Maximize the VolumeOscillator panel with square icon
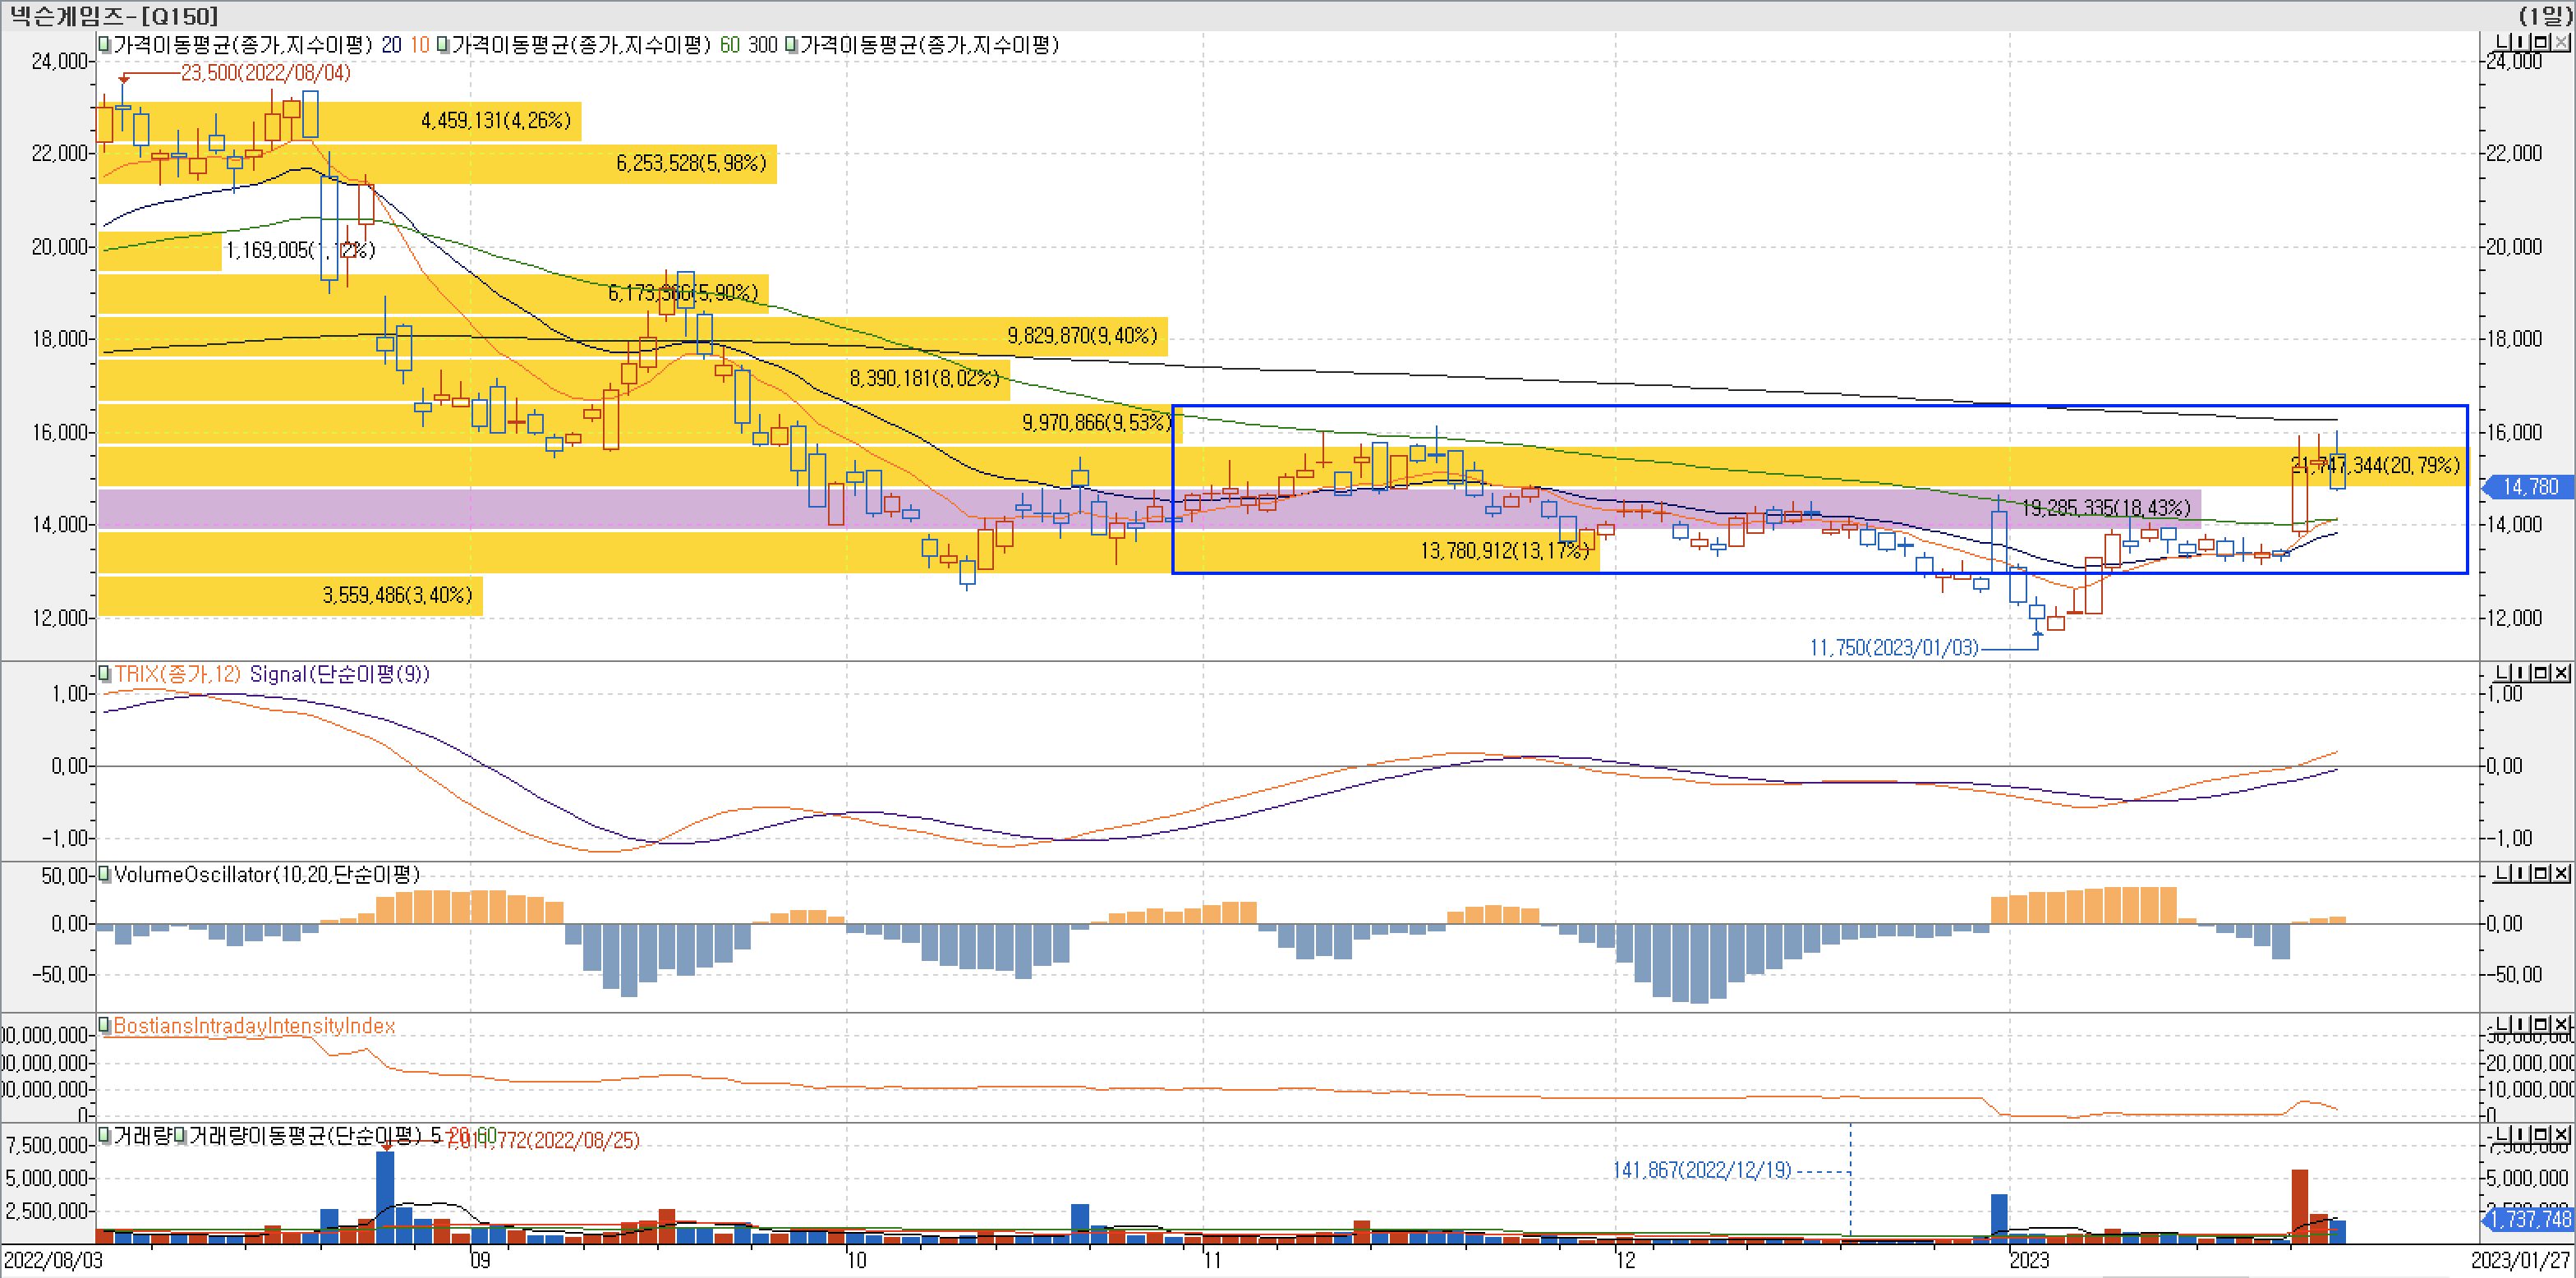This screenshot has width=2576, height=1278. 2541,873
